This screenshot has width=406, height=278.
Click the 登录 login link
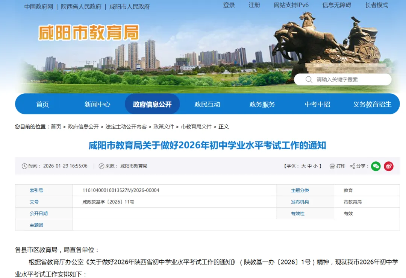tap(229, 5)
